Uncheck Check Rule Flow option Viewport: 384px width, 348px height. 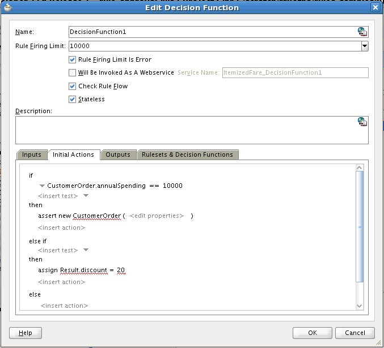(72, 86)
